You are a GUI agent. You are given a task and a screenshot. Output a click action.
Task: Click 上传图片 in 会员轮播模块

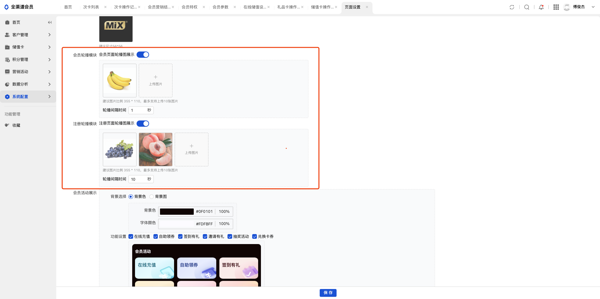coord(156,81)
